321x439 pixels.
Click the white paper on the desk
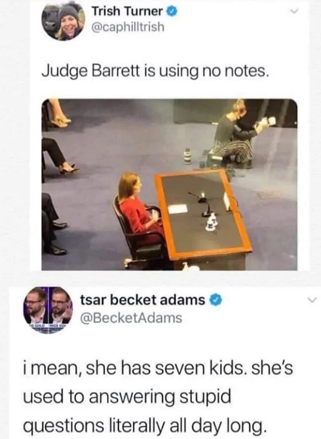pyautogui.click(x=178, y=209)
